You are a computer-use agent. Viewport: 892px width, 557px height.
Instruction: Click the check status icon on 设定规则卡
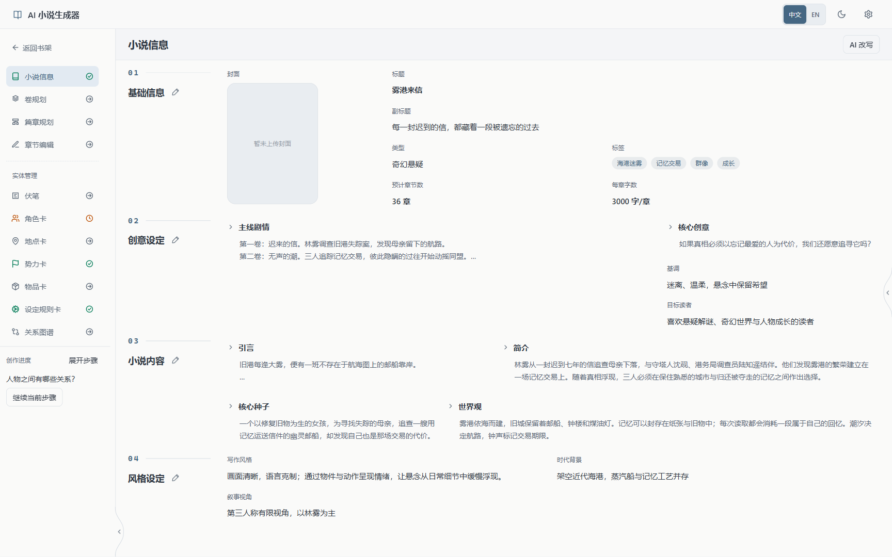click(x=89, y=309)
